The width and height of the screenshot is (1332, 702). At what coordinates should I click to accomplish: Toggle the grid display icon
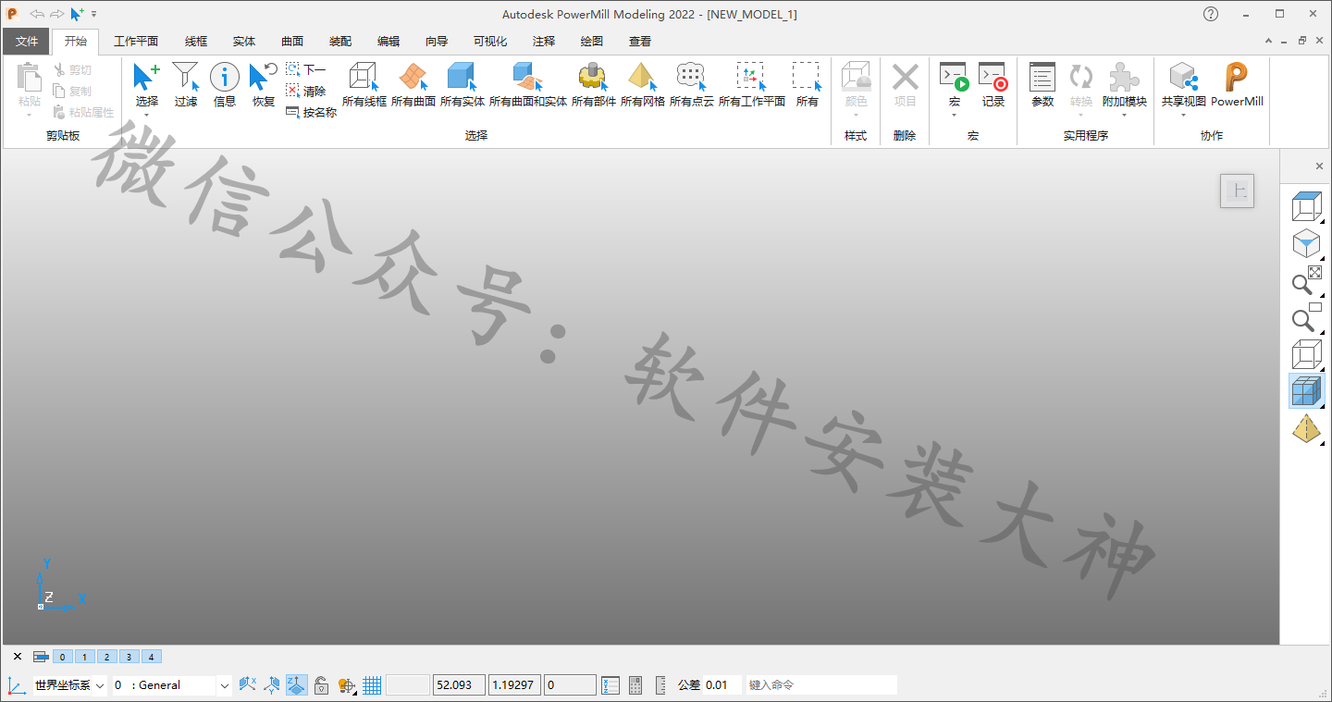372,685
